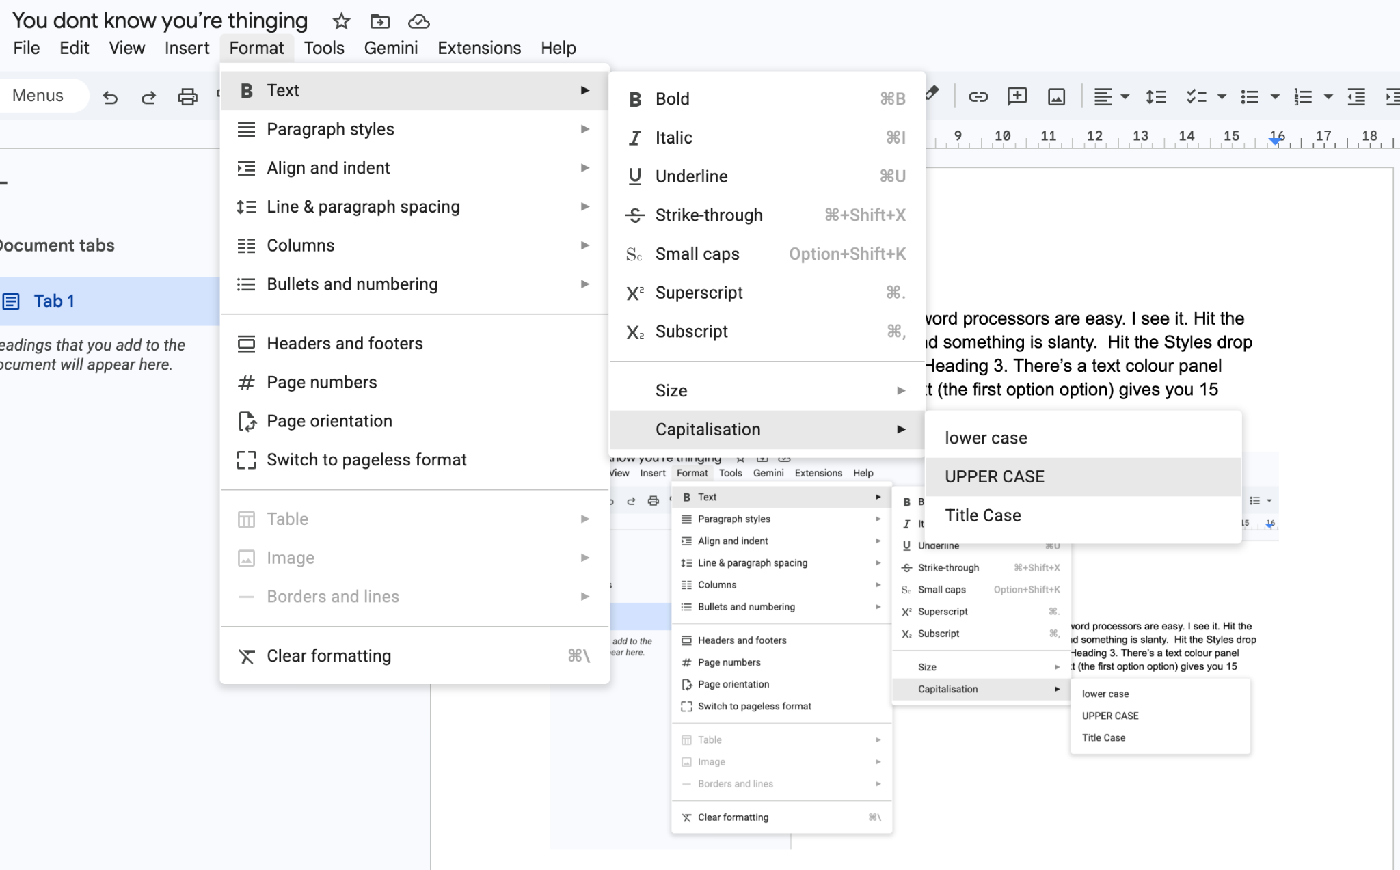Open Headers and footers option

point(414,344)
